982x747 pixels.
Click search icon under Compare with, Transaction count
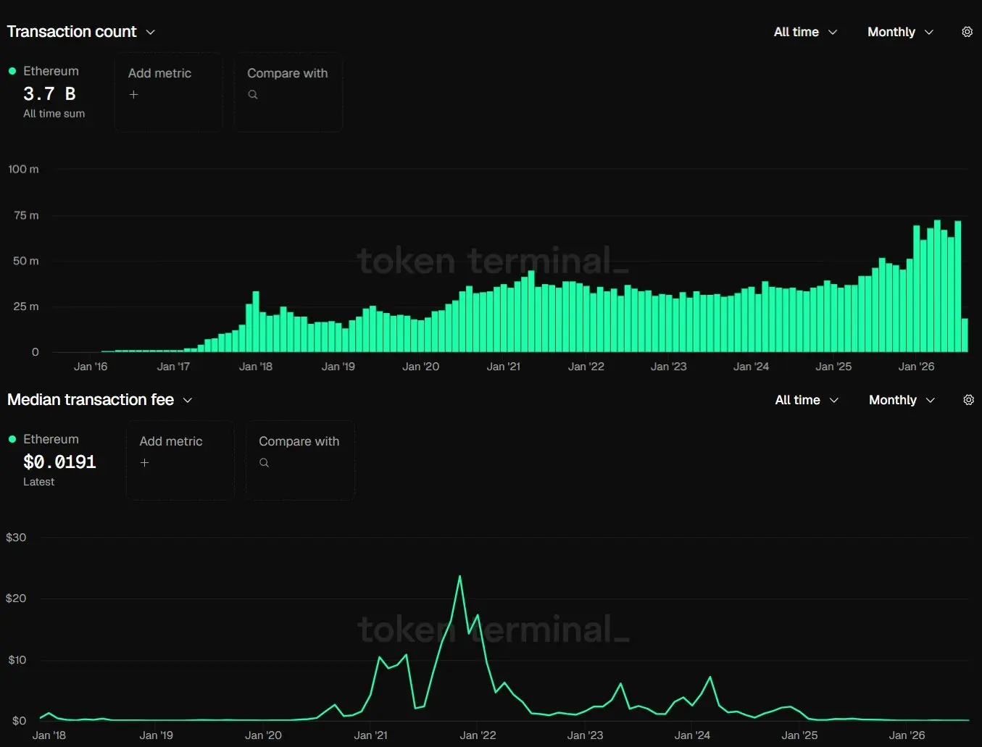click(253, 94)
